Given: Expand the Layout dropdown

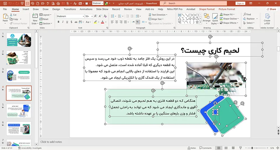Looking at the screenshot, I should tap(45, 15).
